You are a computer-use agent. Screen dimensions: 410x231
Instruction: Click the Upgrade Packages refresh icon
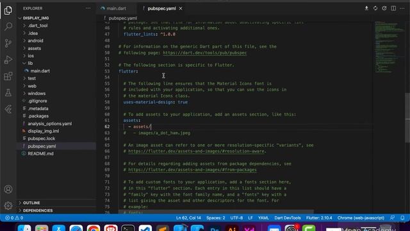(375, 8)
